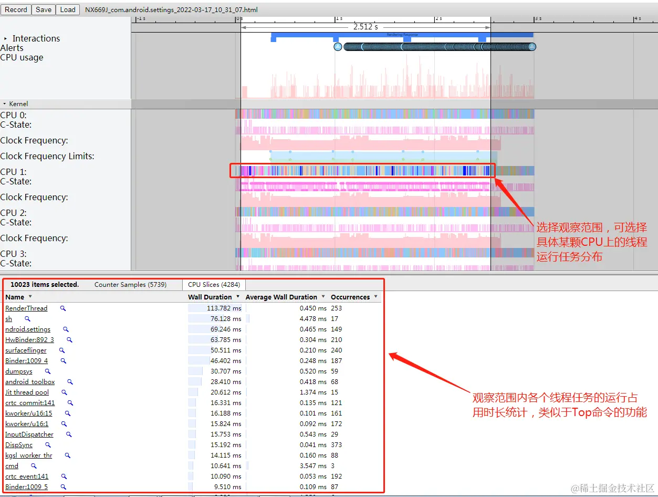This screenshot has height=497, width=658.
Task: Click the last alert circle in the Alerts track
Action: click(x=532, y=47)
